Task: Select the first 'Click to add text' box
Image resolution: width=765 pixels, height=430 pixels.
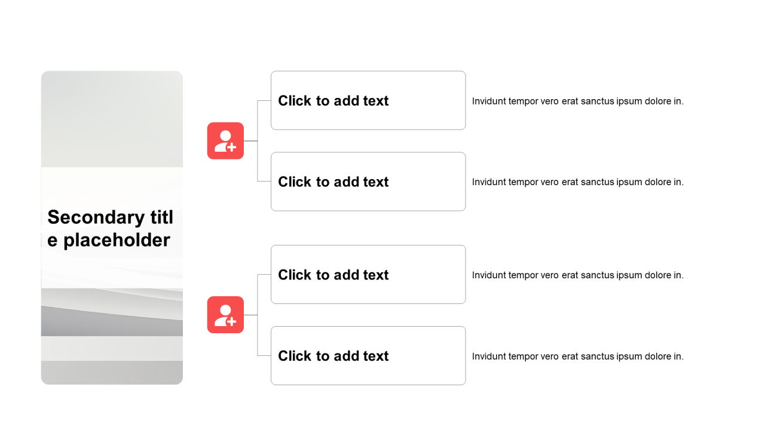Action: coord(368,100)
